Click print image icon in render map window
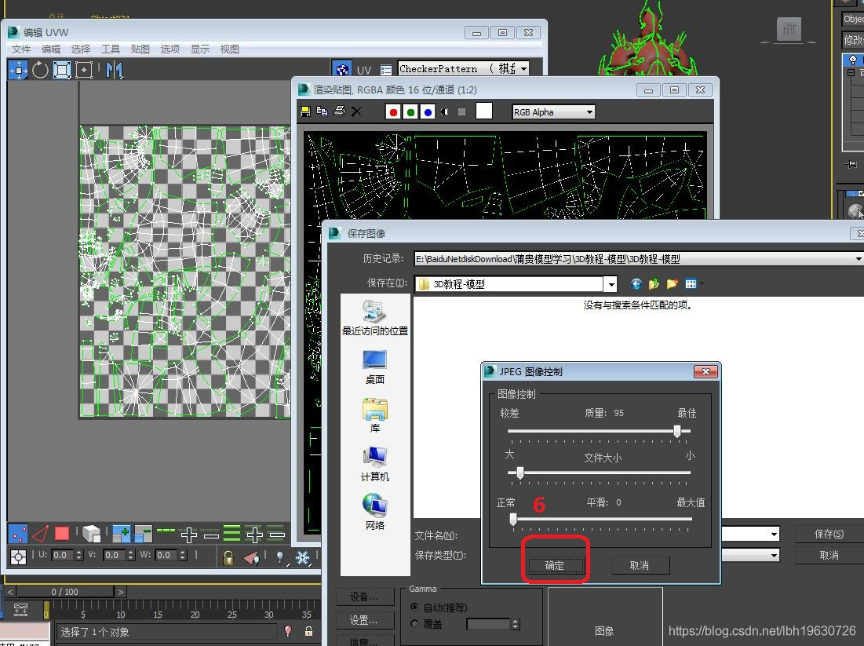 click(340, 111)
